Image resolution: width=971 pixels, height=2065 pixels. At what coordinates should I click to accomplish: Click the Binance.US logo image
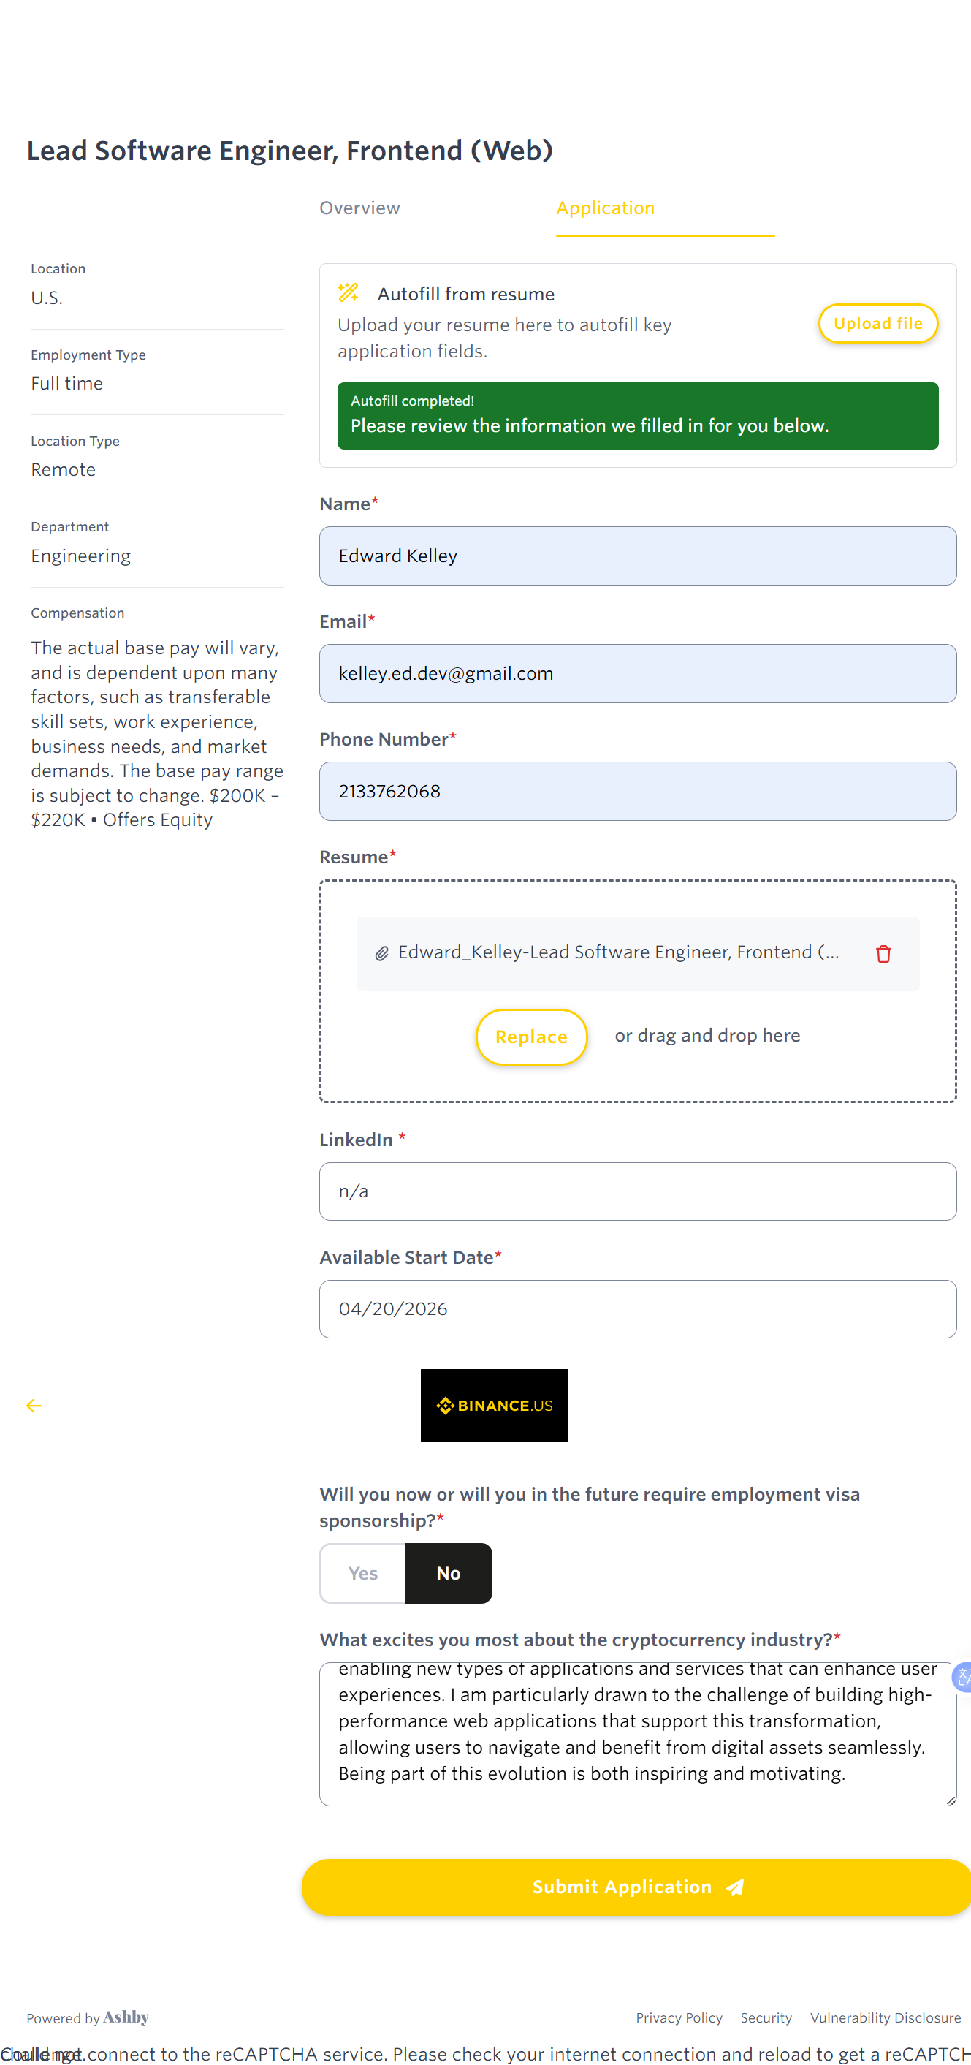click(493, 1405)
